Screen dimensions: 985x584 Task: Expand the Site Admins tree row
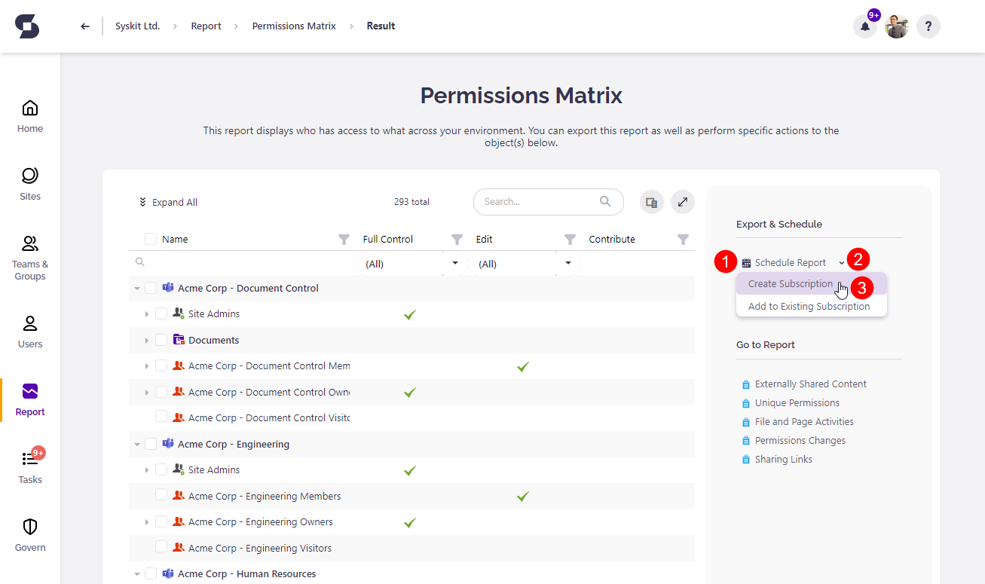click(x=148, y=313)
